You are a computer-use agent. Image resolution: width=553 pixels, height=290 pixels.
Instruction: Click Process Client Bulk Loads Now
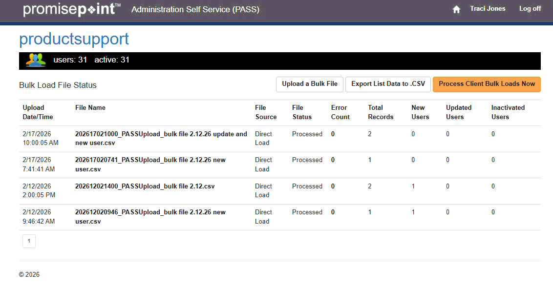pyautogui.click(x=487, y=84)
